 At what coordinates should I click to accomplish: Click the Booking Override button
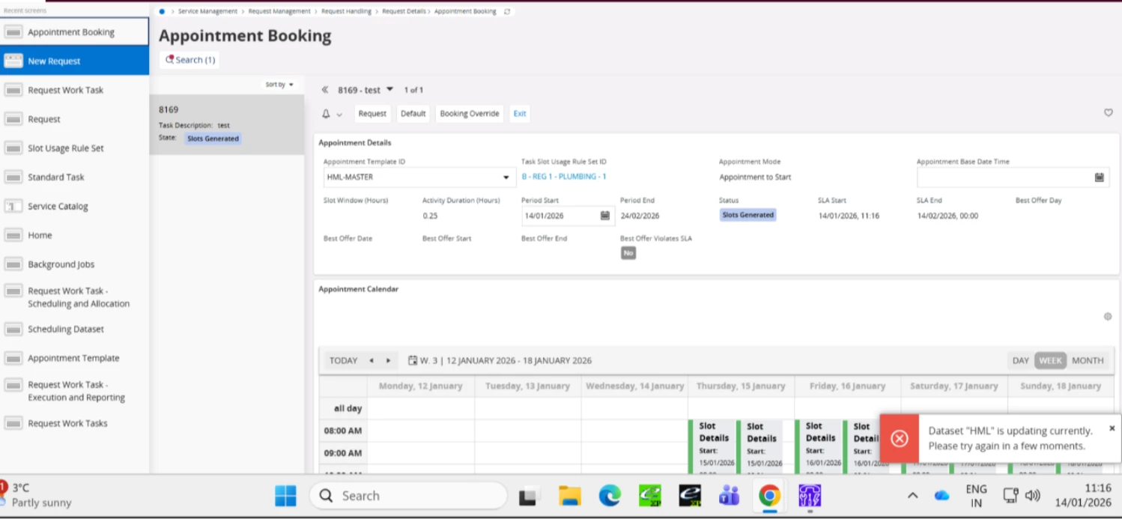(469, 114)
